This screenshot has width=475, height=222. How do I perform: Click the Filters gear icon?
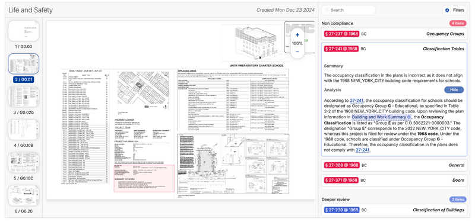point(447,10)
